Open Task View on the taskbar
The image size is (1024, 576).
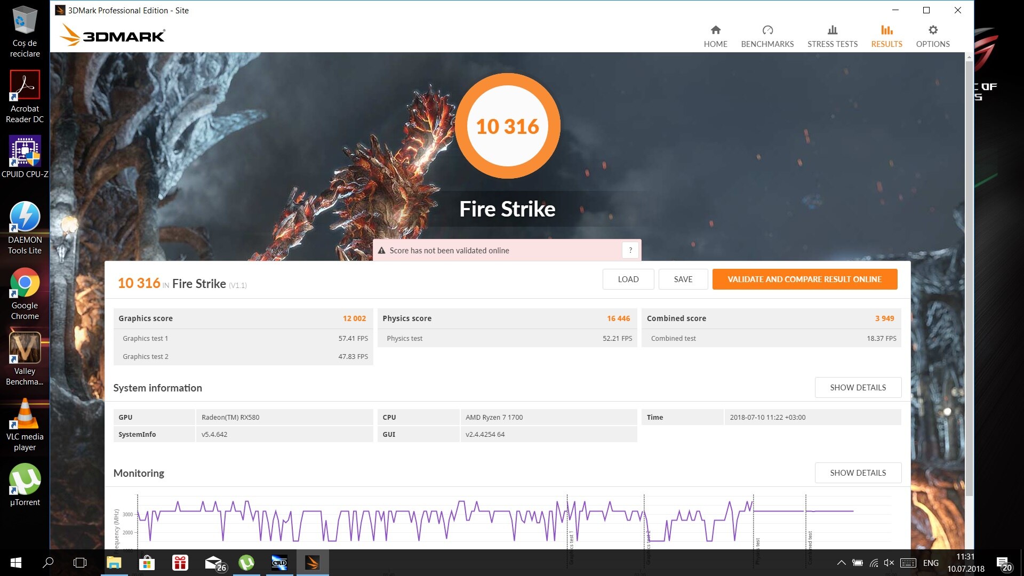80,563
